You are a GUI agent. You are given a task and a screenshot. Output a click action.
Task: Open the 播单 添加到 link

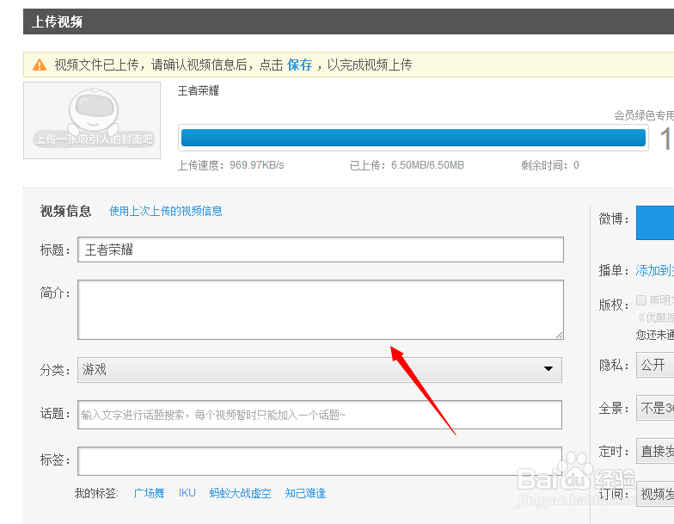click(655, 270)
